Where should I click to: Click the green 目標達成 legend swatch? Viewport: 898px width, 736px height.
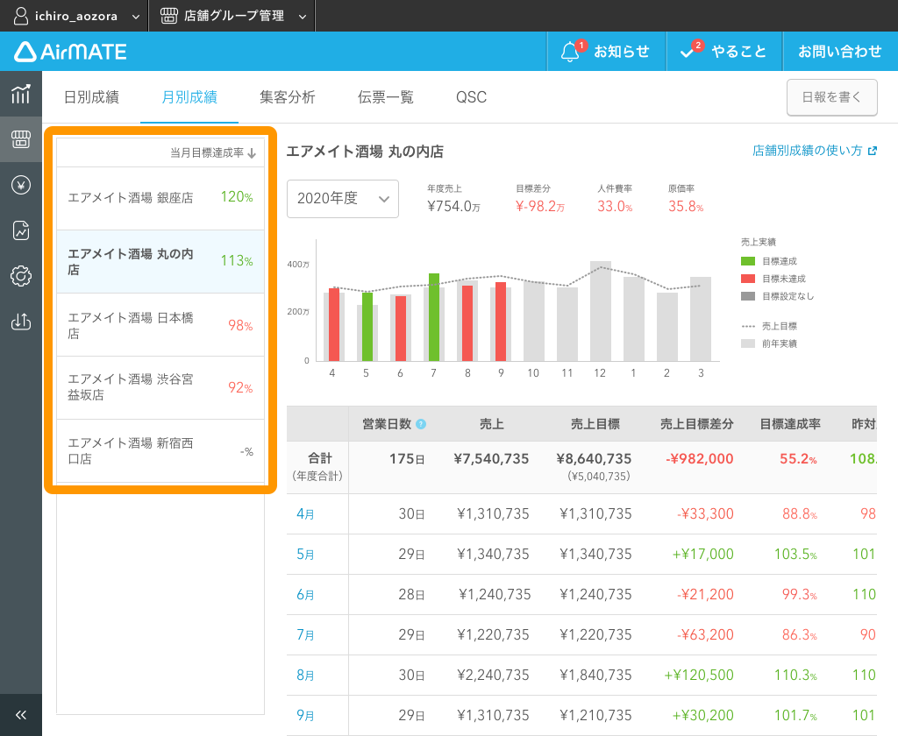click(x=748, y=261)
